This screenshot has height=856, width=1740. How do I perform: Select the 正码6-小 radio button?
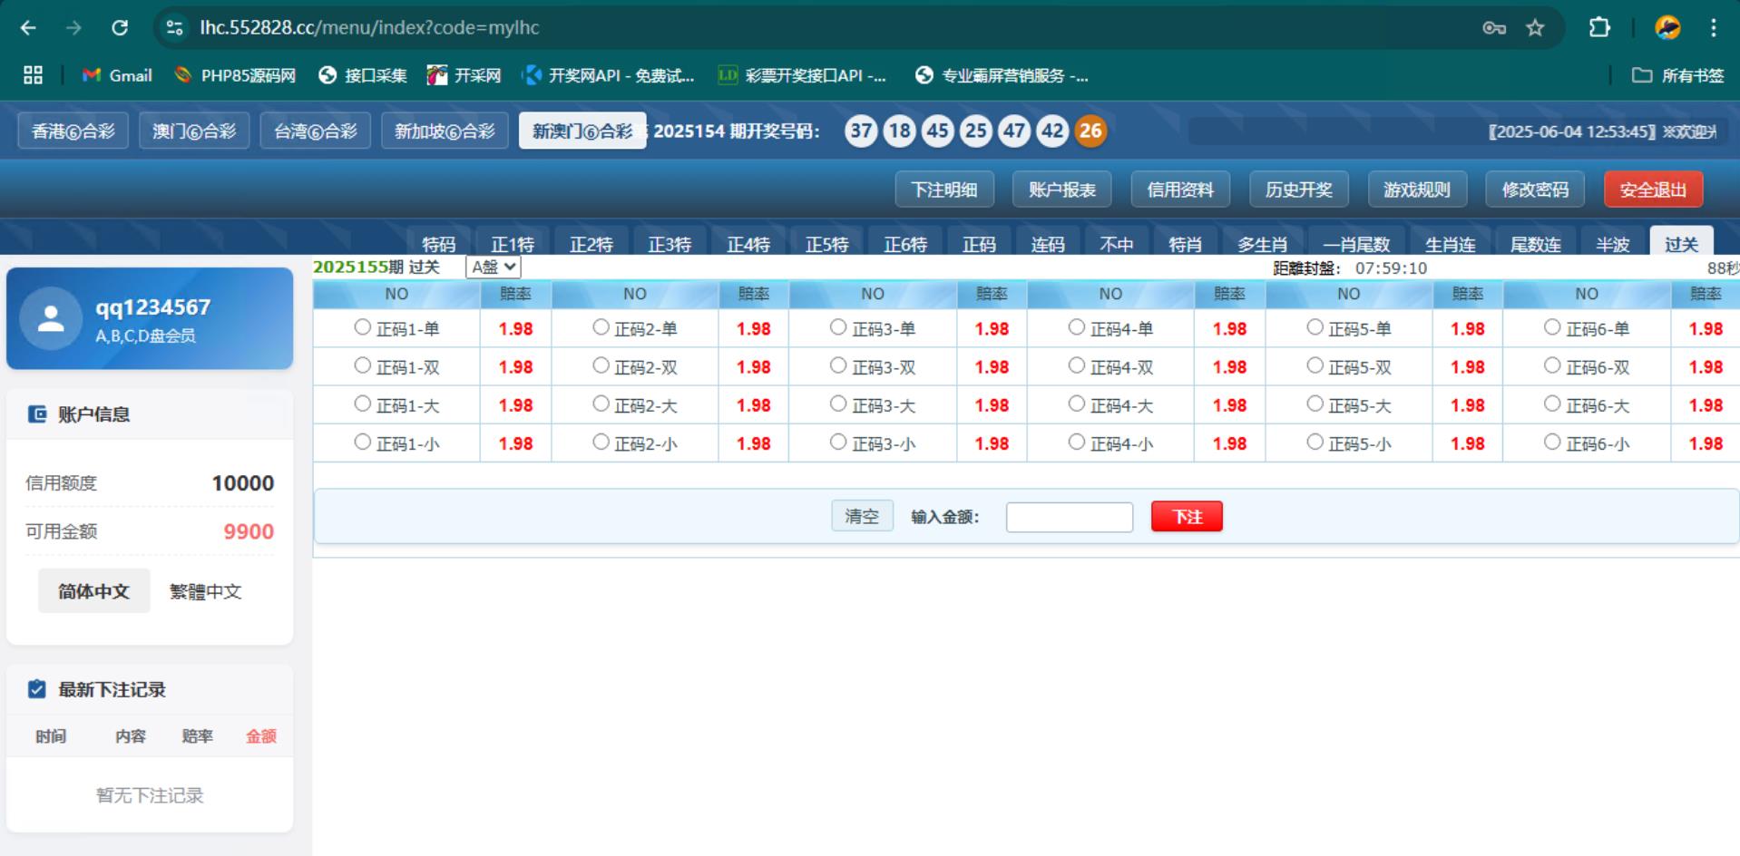(1552, 442)
